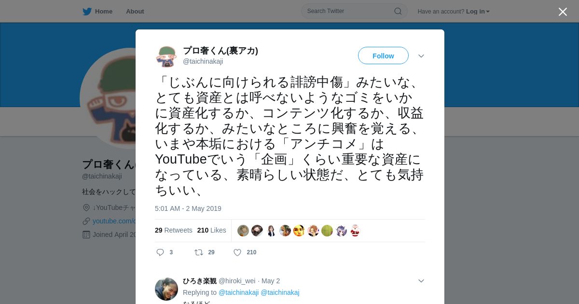Screen dimensions: 579x304
Task: Open the About menu item
Action: click(135, 12)
